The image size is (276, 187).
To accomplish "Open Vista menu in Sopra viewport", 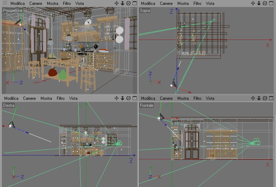I will pyautogui.click(x=210, y=4).
